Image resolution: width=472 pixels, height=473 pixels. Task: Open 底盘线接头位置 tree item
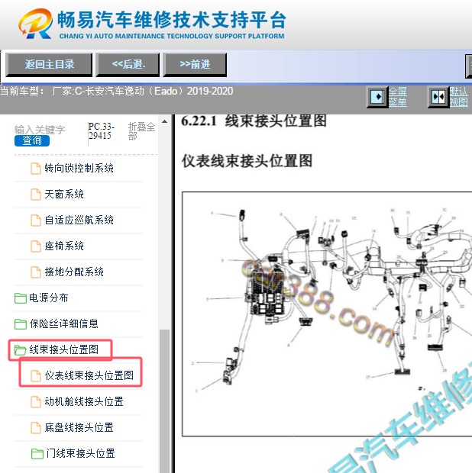tap(79, 427)
